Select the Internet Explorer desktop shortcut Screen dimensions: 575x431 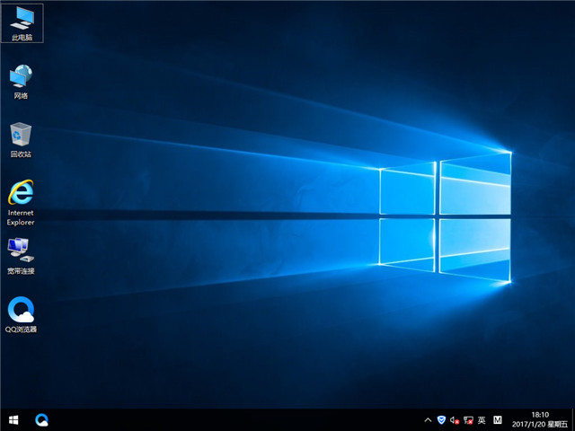pos(21,203)
